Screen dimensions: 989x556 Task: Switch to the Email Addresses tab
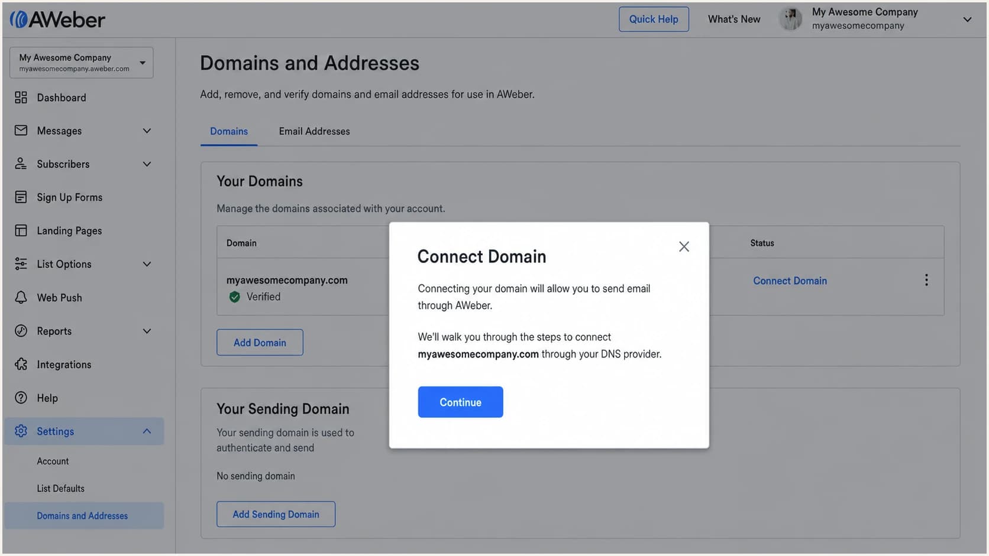coord(314,131)
